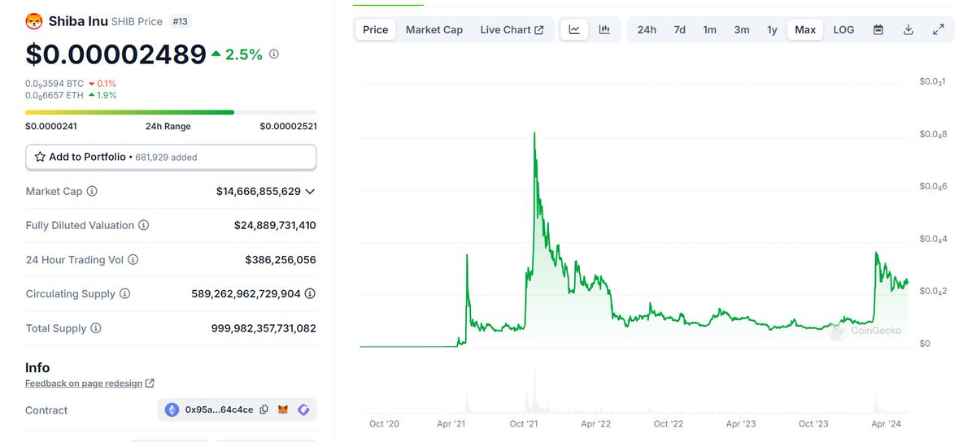This screenshot has height=442, width=976.
Task: Click the Oct '21 x-axis label
Action: click(x=525, y=423)
